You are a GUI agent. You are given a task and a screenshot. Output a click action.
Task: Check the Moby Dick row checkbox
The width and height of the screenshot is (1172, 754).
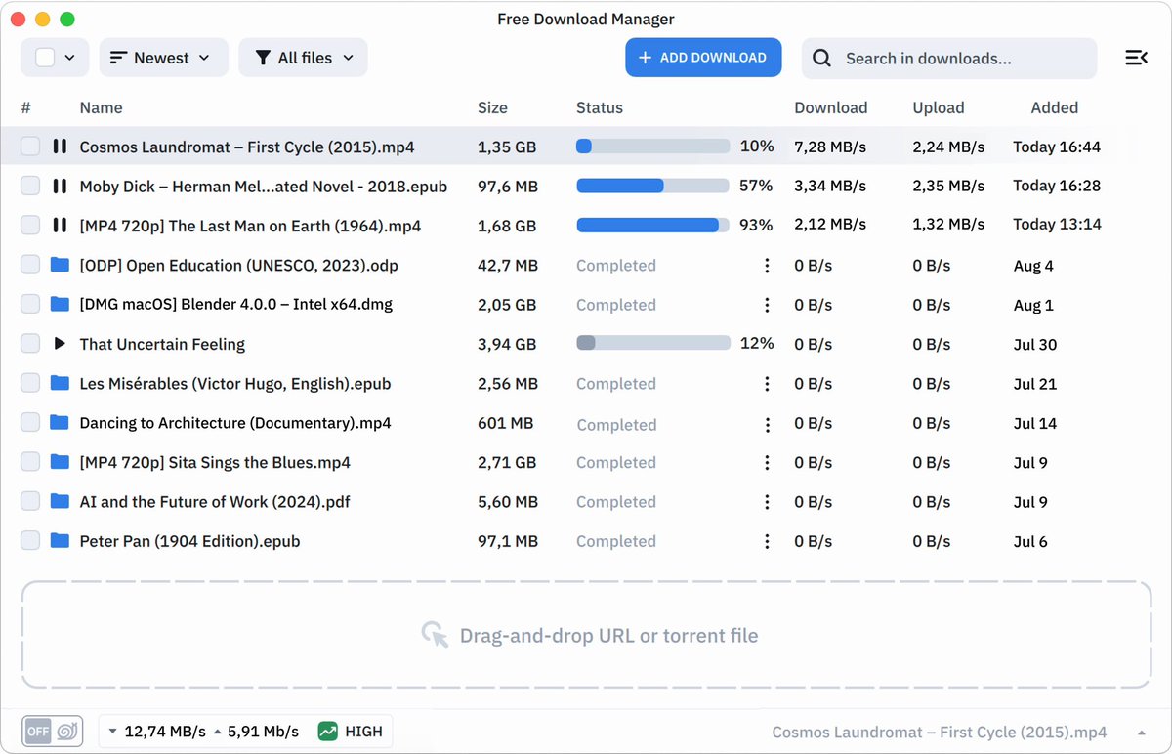[x=30, y=186]
